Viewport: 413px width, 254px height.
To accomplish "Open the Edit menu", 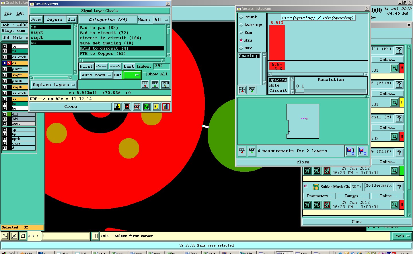I will point(20,13).
